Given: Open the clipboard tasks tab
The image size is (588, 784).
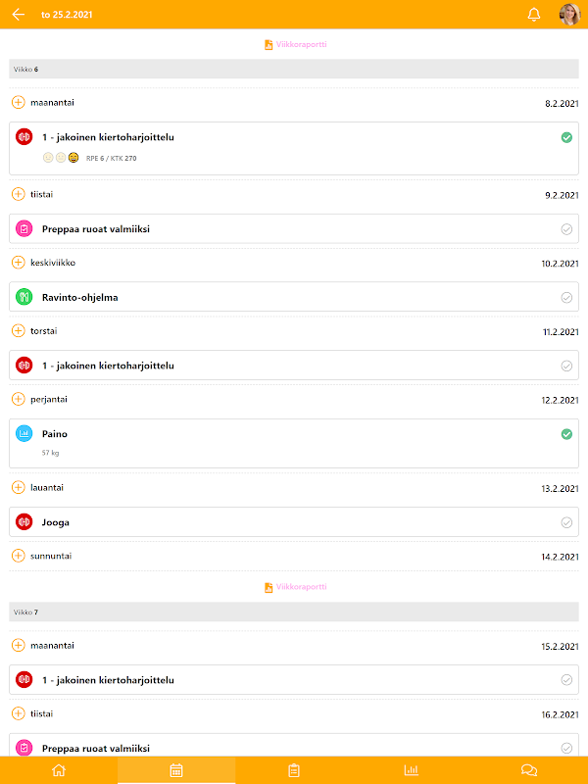Looking at the screenshot, I should click(294, 770).
